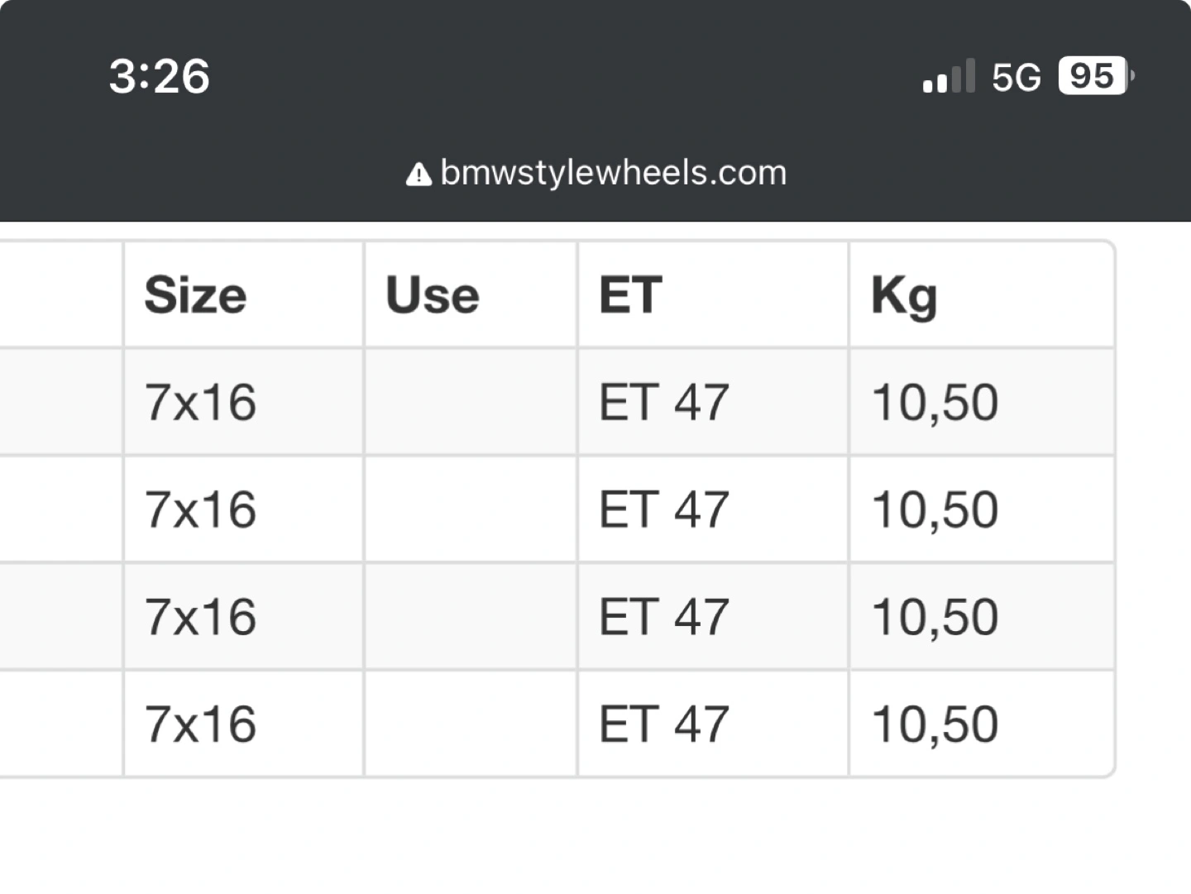Tap the 3:26 clock in status bar
Screen dimensions: 1191x894
point(160,76)
